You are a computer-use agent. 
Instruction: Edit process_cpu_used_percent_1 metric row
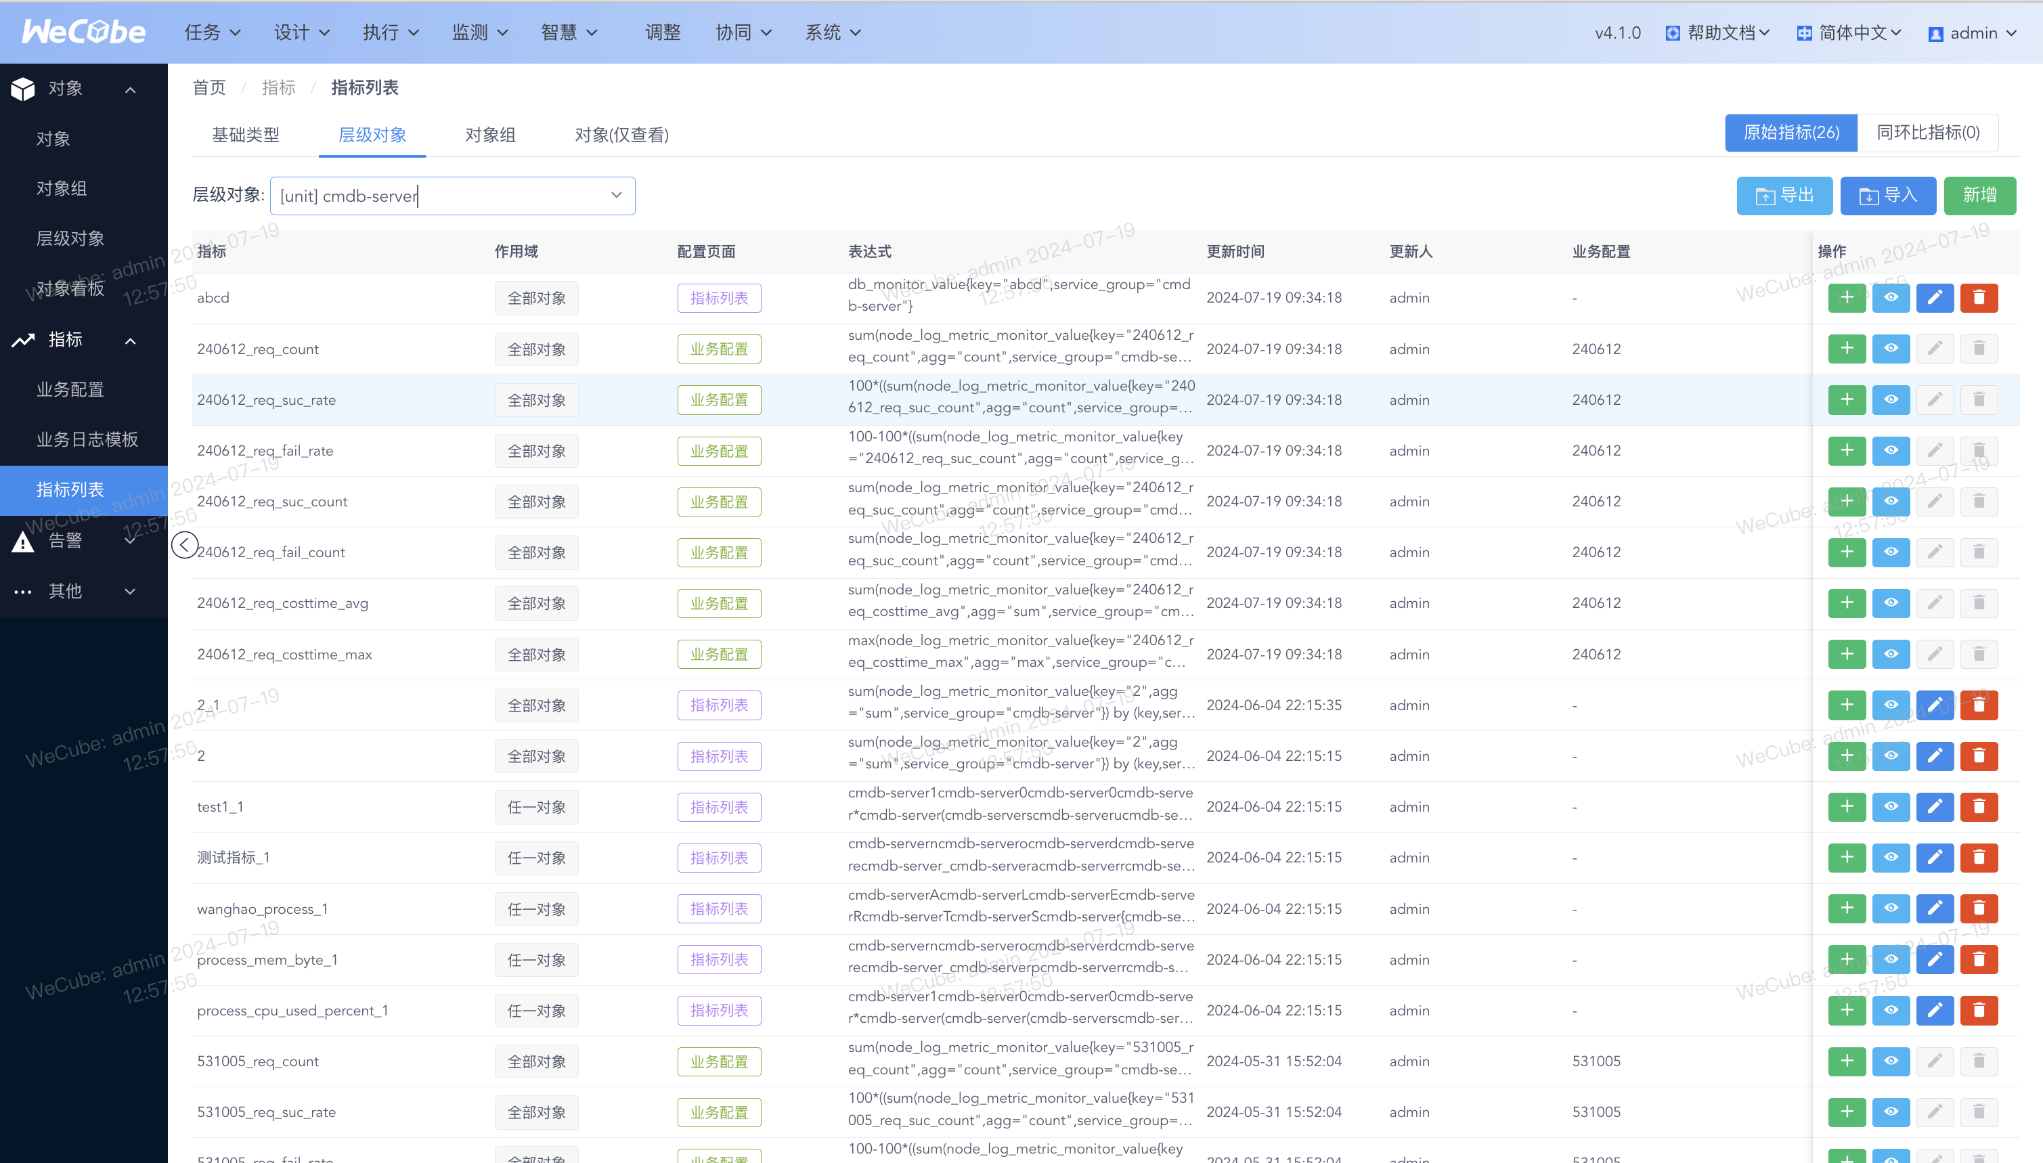(1935, 1011)
